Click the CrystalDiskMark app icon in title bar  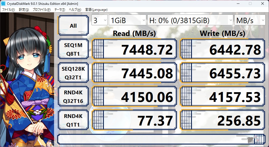[3, 3]
